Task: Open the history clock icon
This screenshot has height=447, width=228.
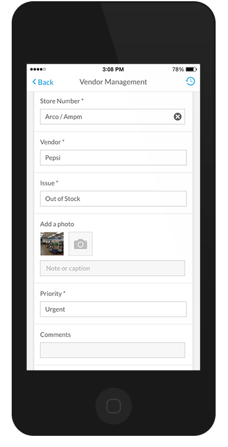Action: click(190, 81)
